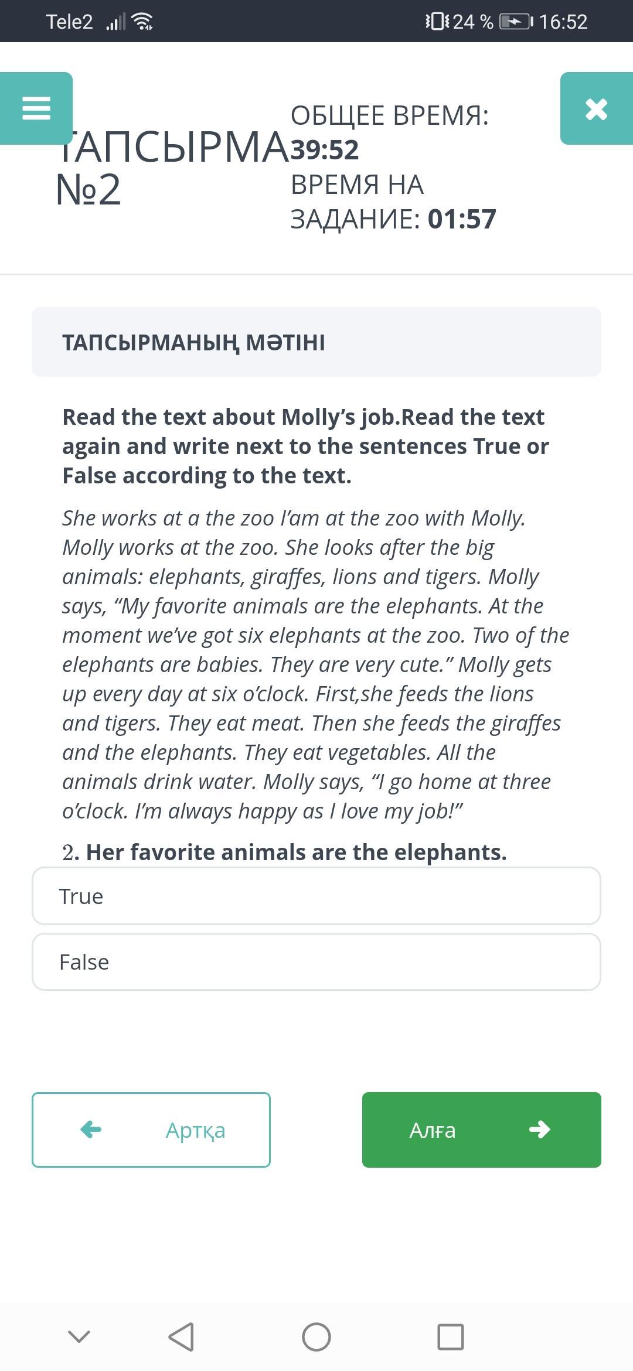The image size is (633, 1371).
Task: Tap the left arrow icon in Артқа
Action: click(x=91, y=1129)
